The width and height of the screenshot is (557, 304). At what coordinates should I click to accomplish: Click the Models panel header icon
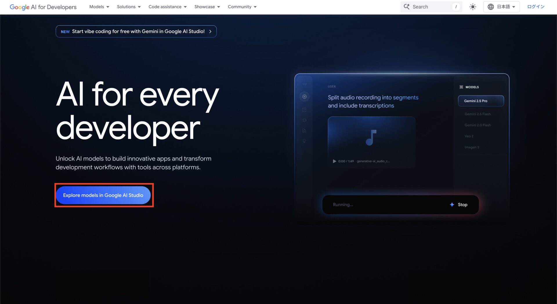(x=461, y=87)
